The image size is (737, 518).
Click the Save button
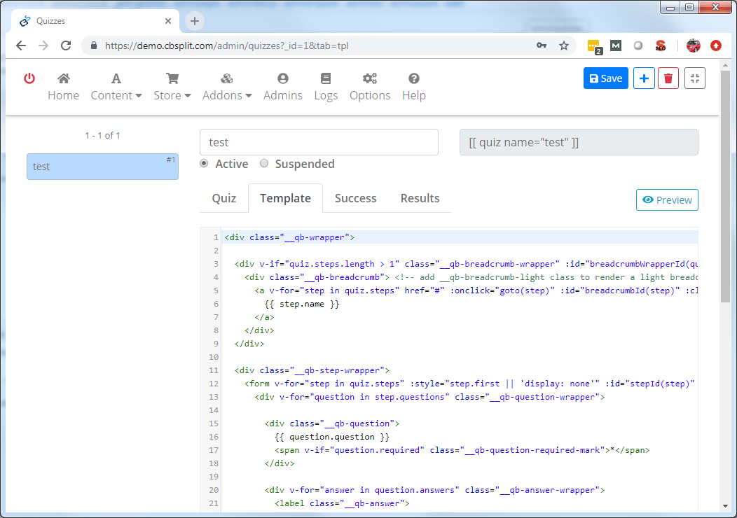point(606,78)
